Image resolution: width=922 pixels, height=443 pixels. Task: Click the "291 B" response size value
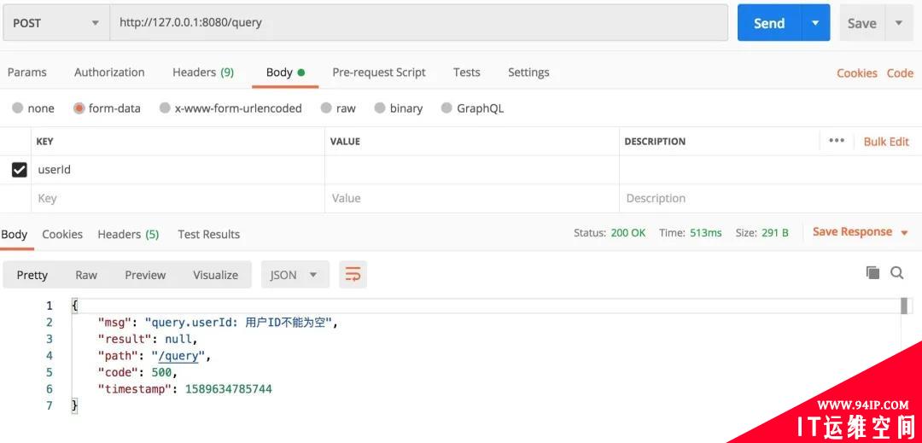[x=775, y=233]
